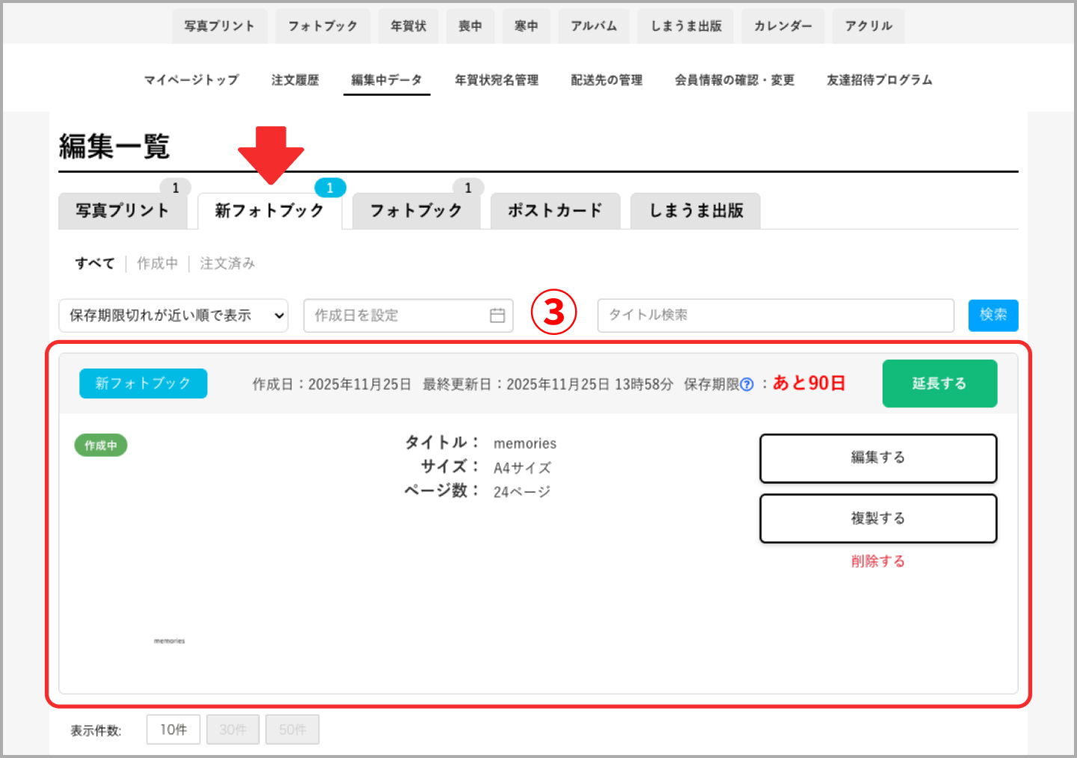Screen dimensions: 1077x758
Task: Click the 複製する button
Action: [x=878, y=518]
